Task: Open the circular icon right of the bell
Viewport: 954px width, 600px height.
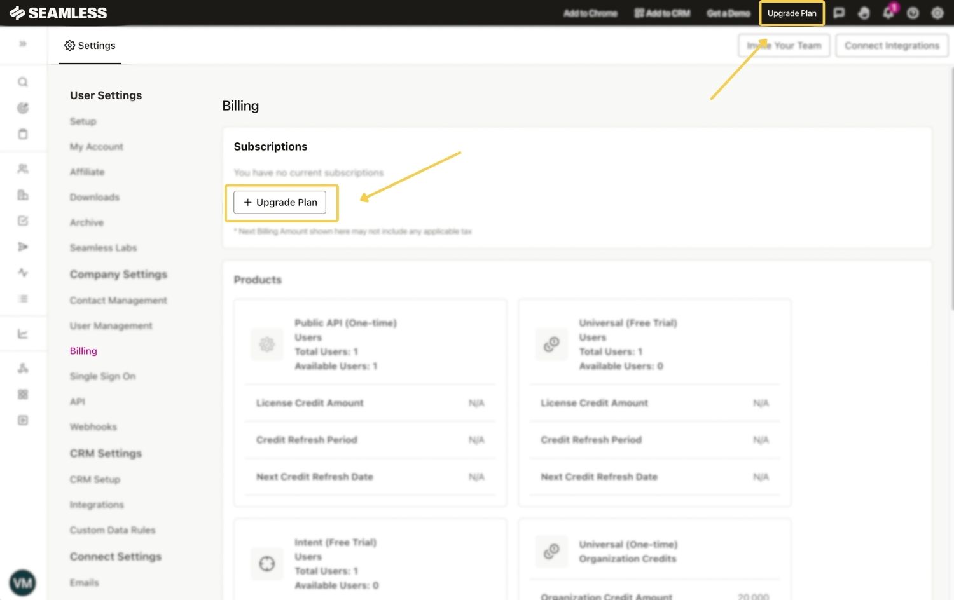Action: click(x=913, y=13)
